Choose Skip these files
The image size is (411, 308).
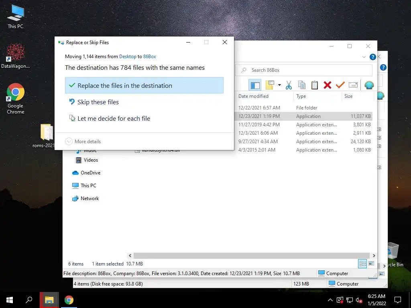[x=94, y=102]
